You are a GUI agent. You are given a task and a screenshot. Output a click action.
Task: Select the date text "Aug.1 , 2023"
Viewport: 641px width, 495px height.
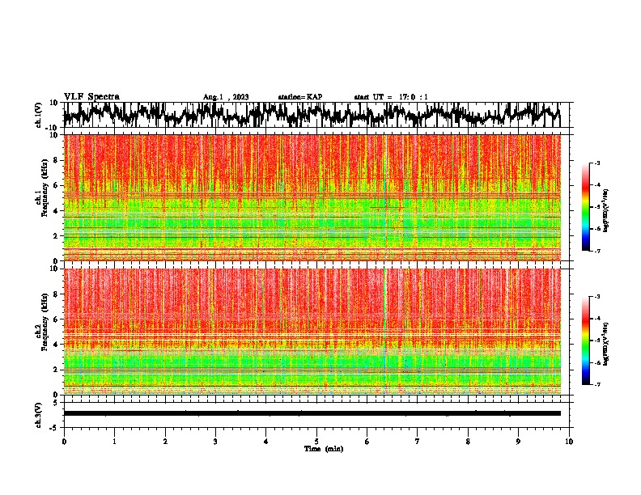pos(226,97)
